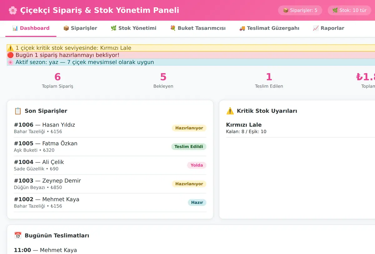Click the clipboard icon next to Son Siparişler
This screenshot has height=254, width=375.
(18, 111)
